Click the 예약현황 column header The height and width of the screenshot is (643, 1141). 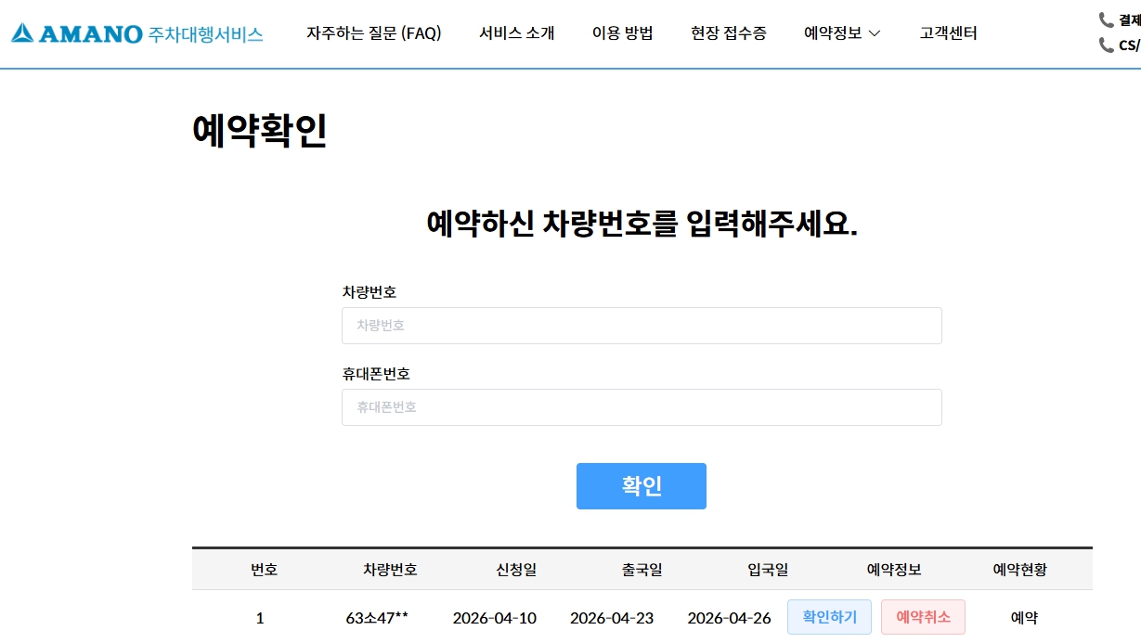(1020, 570)
